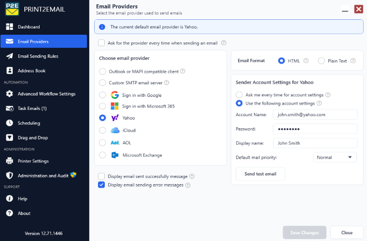Minimize the Print2Email window

pyautogui.click(x=345, y=9)
